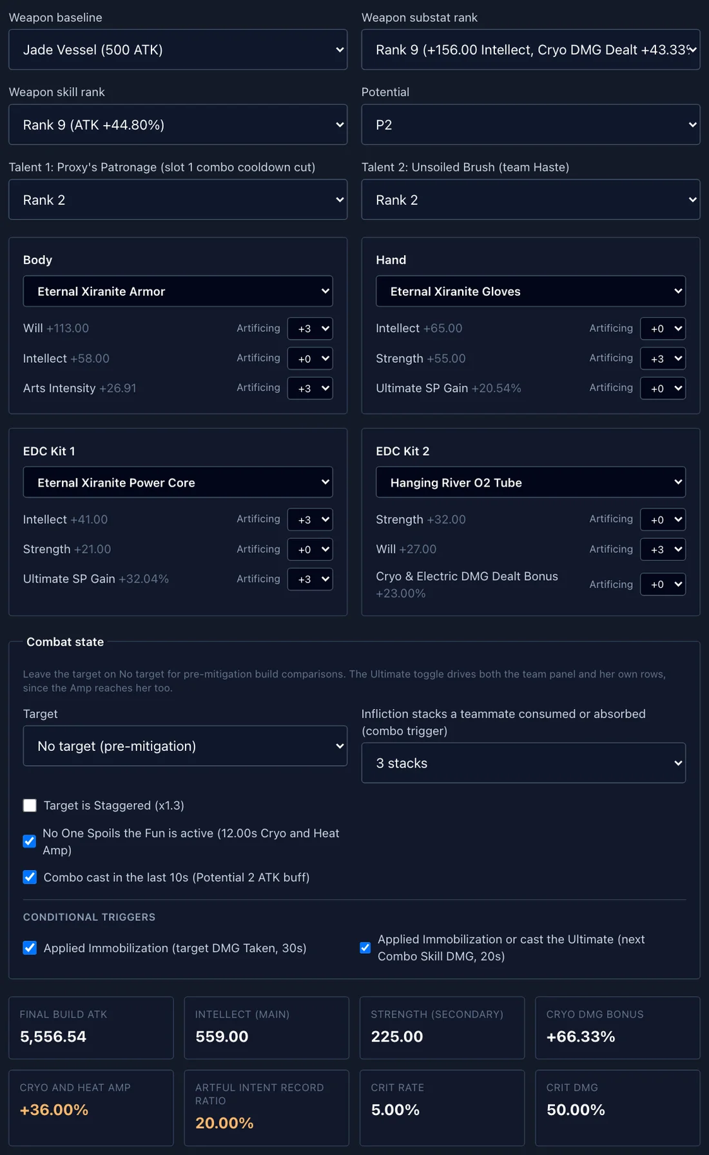
Task: Open the Weapon baseline dropdown
Action: tap(178, 50)
